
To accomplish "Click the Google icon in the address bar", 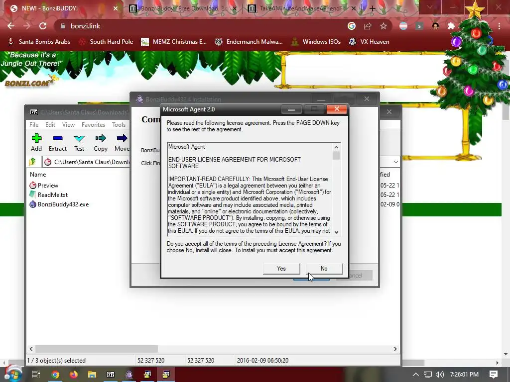I will 352,26.
